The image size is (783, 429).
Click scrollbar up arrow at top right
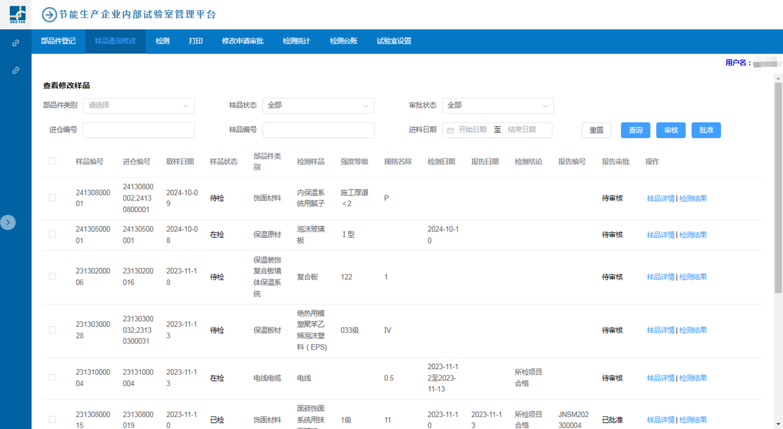pos(778,79)
